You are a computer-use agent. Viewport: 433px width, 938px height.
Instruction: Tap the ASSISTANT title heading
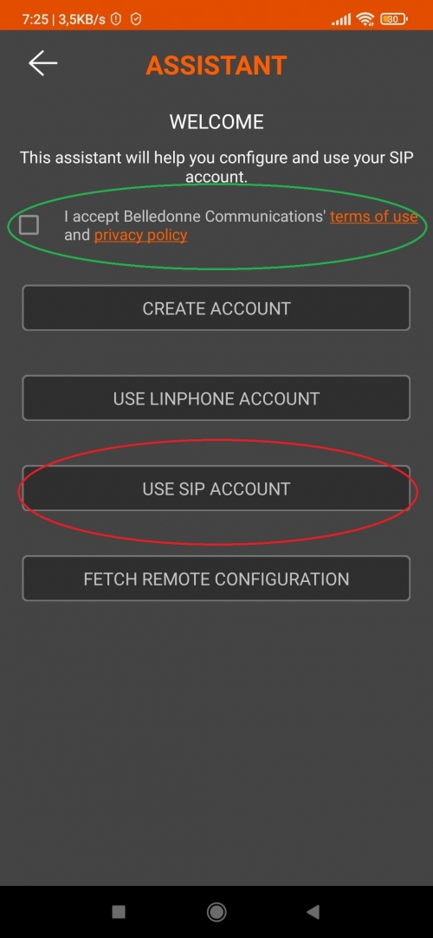click(x=216, y=65)
